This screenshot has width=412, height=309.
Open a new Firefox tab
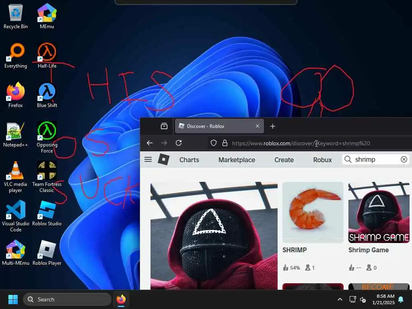(x=272, y=126)
